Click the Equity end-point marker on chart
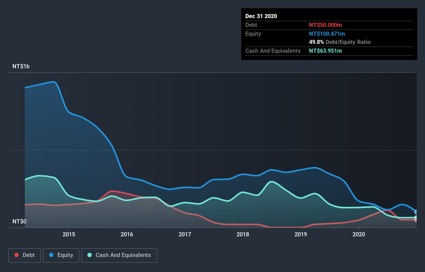This screenshot has width=425, height=272. [416, 212]
